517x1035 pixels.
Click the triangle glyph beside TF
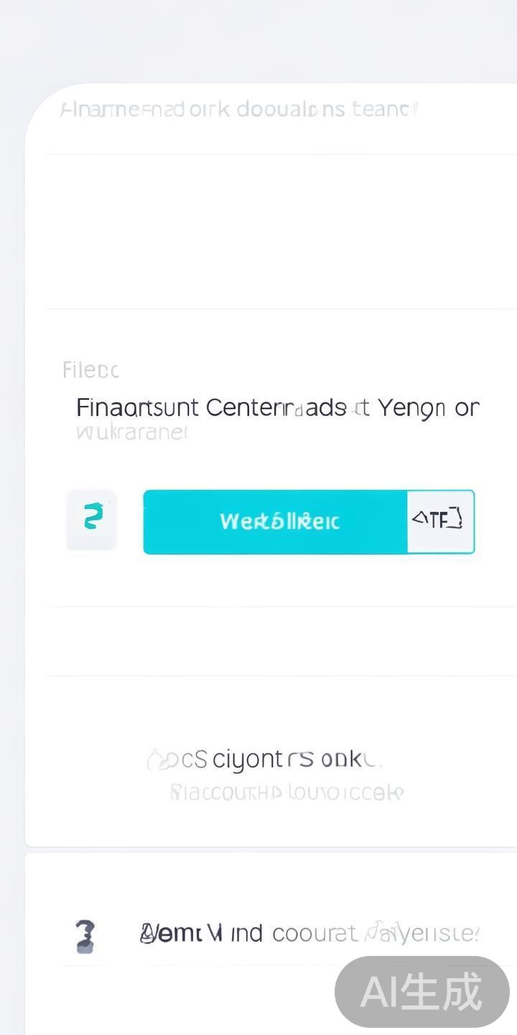[419, 517]
